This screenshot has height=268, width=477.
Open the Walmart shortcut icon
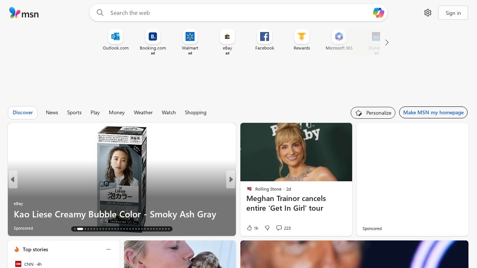[x=190, y=36]
